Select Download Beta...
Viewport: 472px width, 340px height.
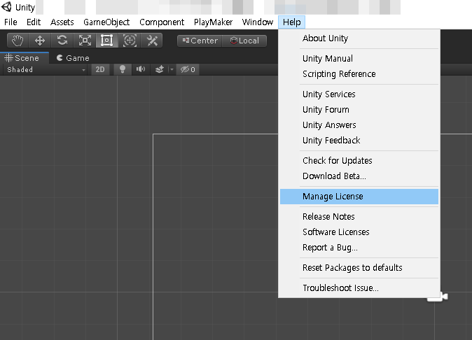pos(359,176)
